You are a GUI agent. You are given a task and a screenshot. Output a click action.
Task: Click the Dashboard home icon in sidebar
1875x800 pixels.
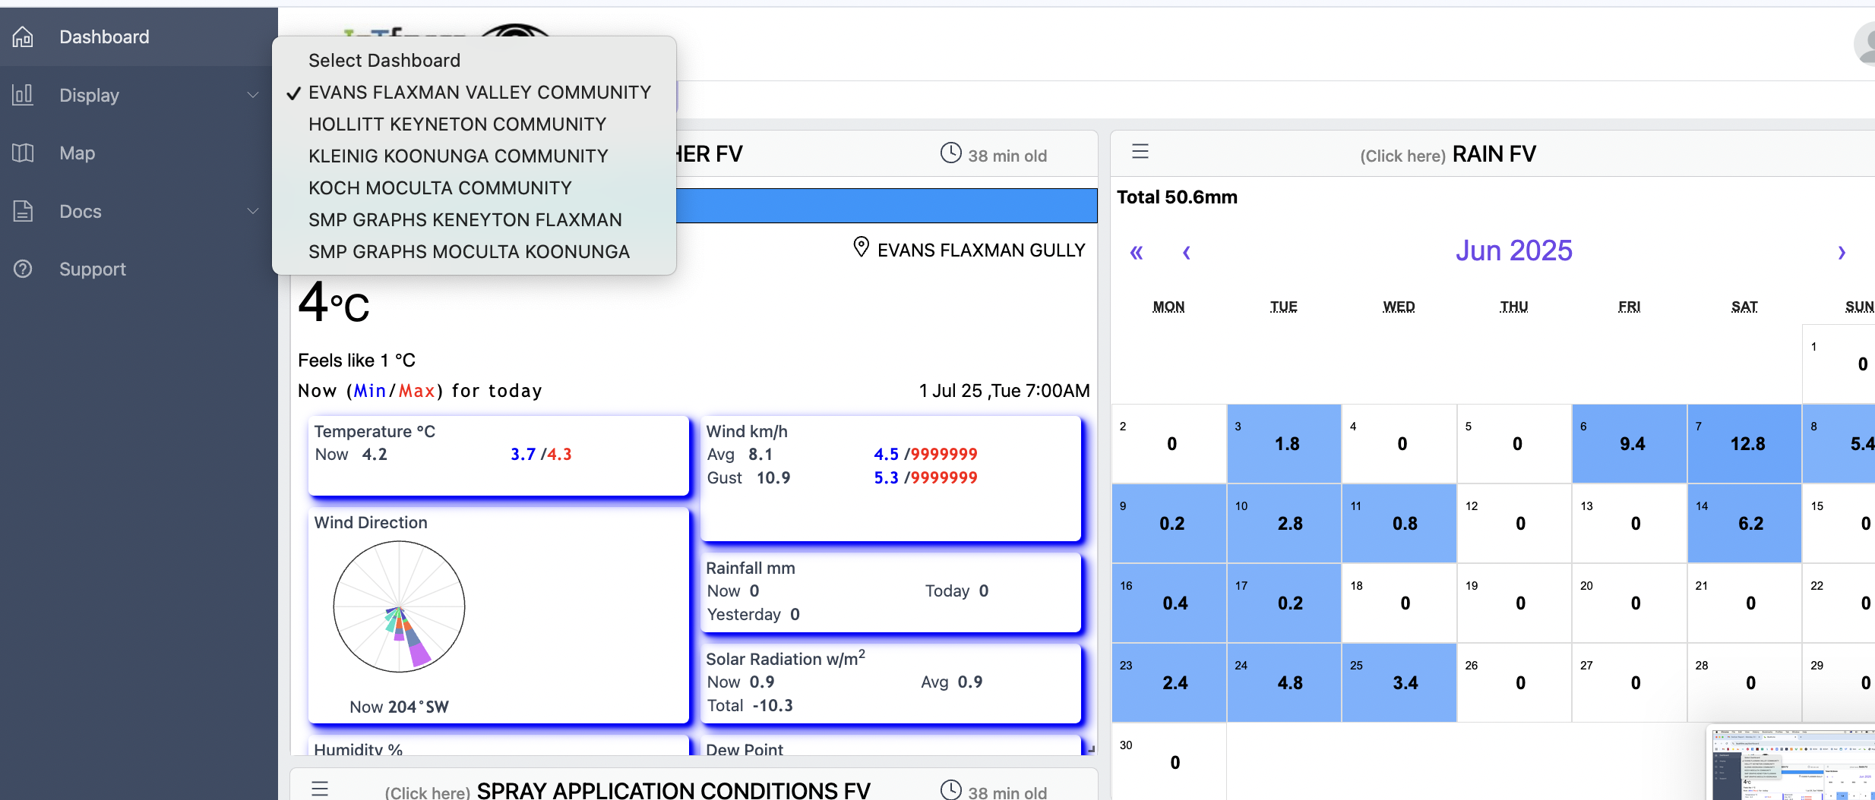tap(23, 36)
